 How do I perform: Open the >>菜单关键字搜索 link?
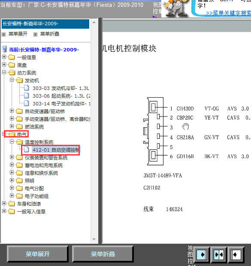click(228, 13)
